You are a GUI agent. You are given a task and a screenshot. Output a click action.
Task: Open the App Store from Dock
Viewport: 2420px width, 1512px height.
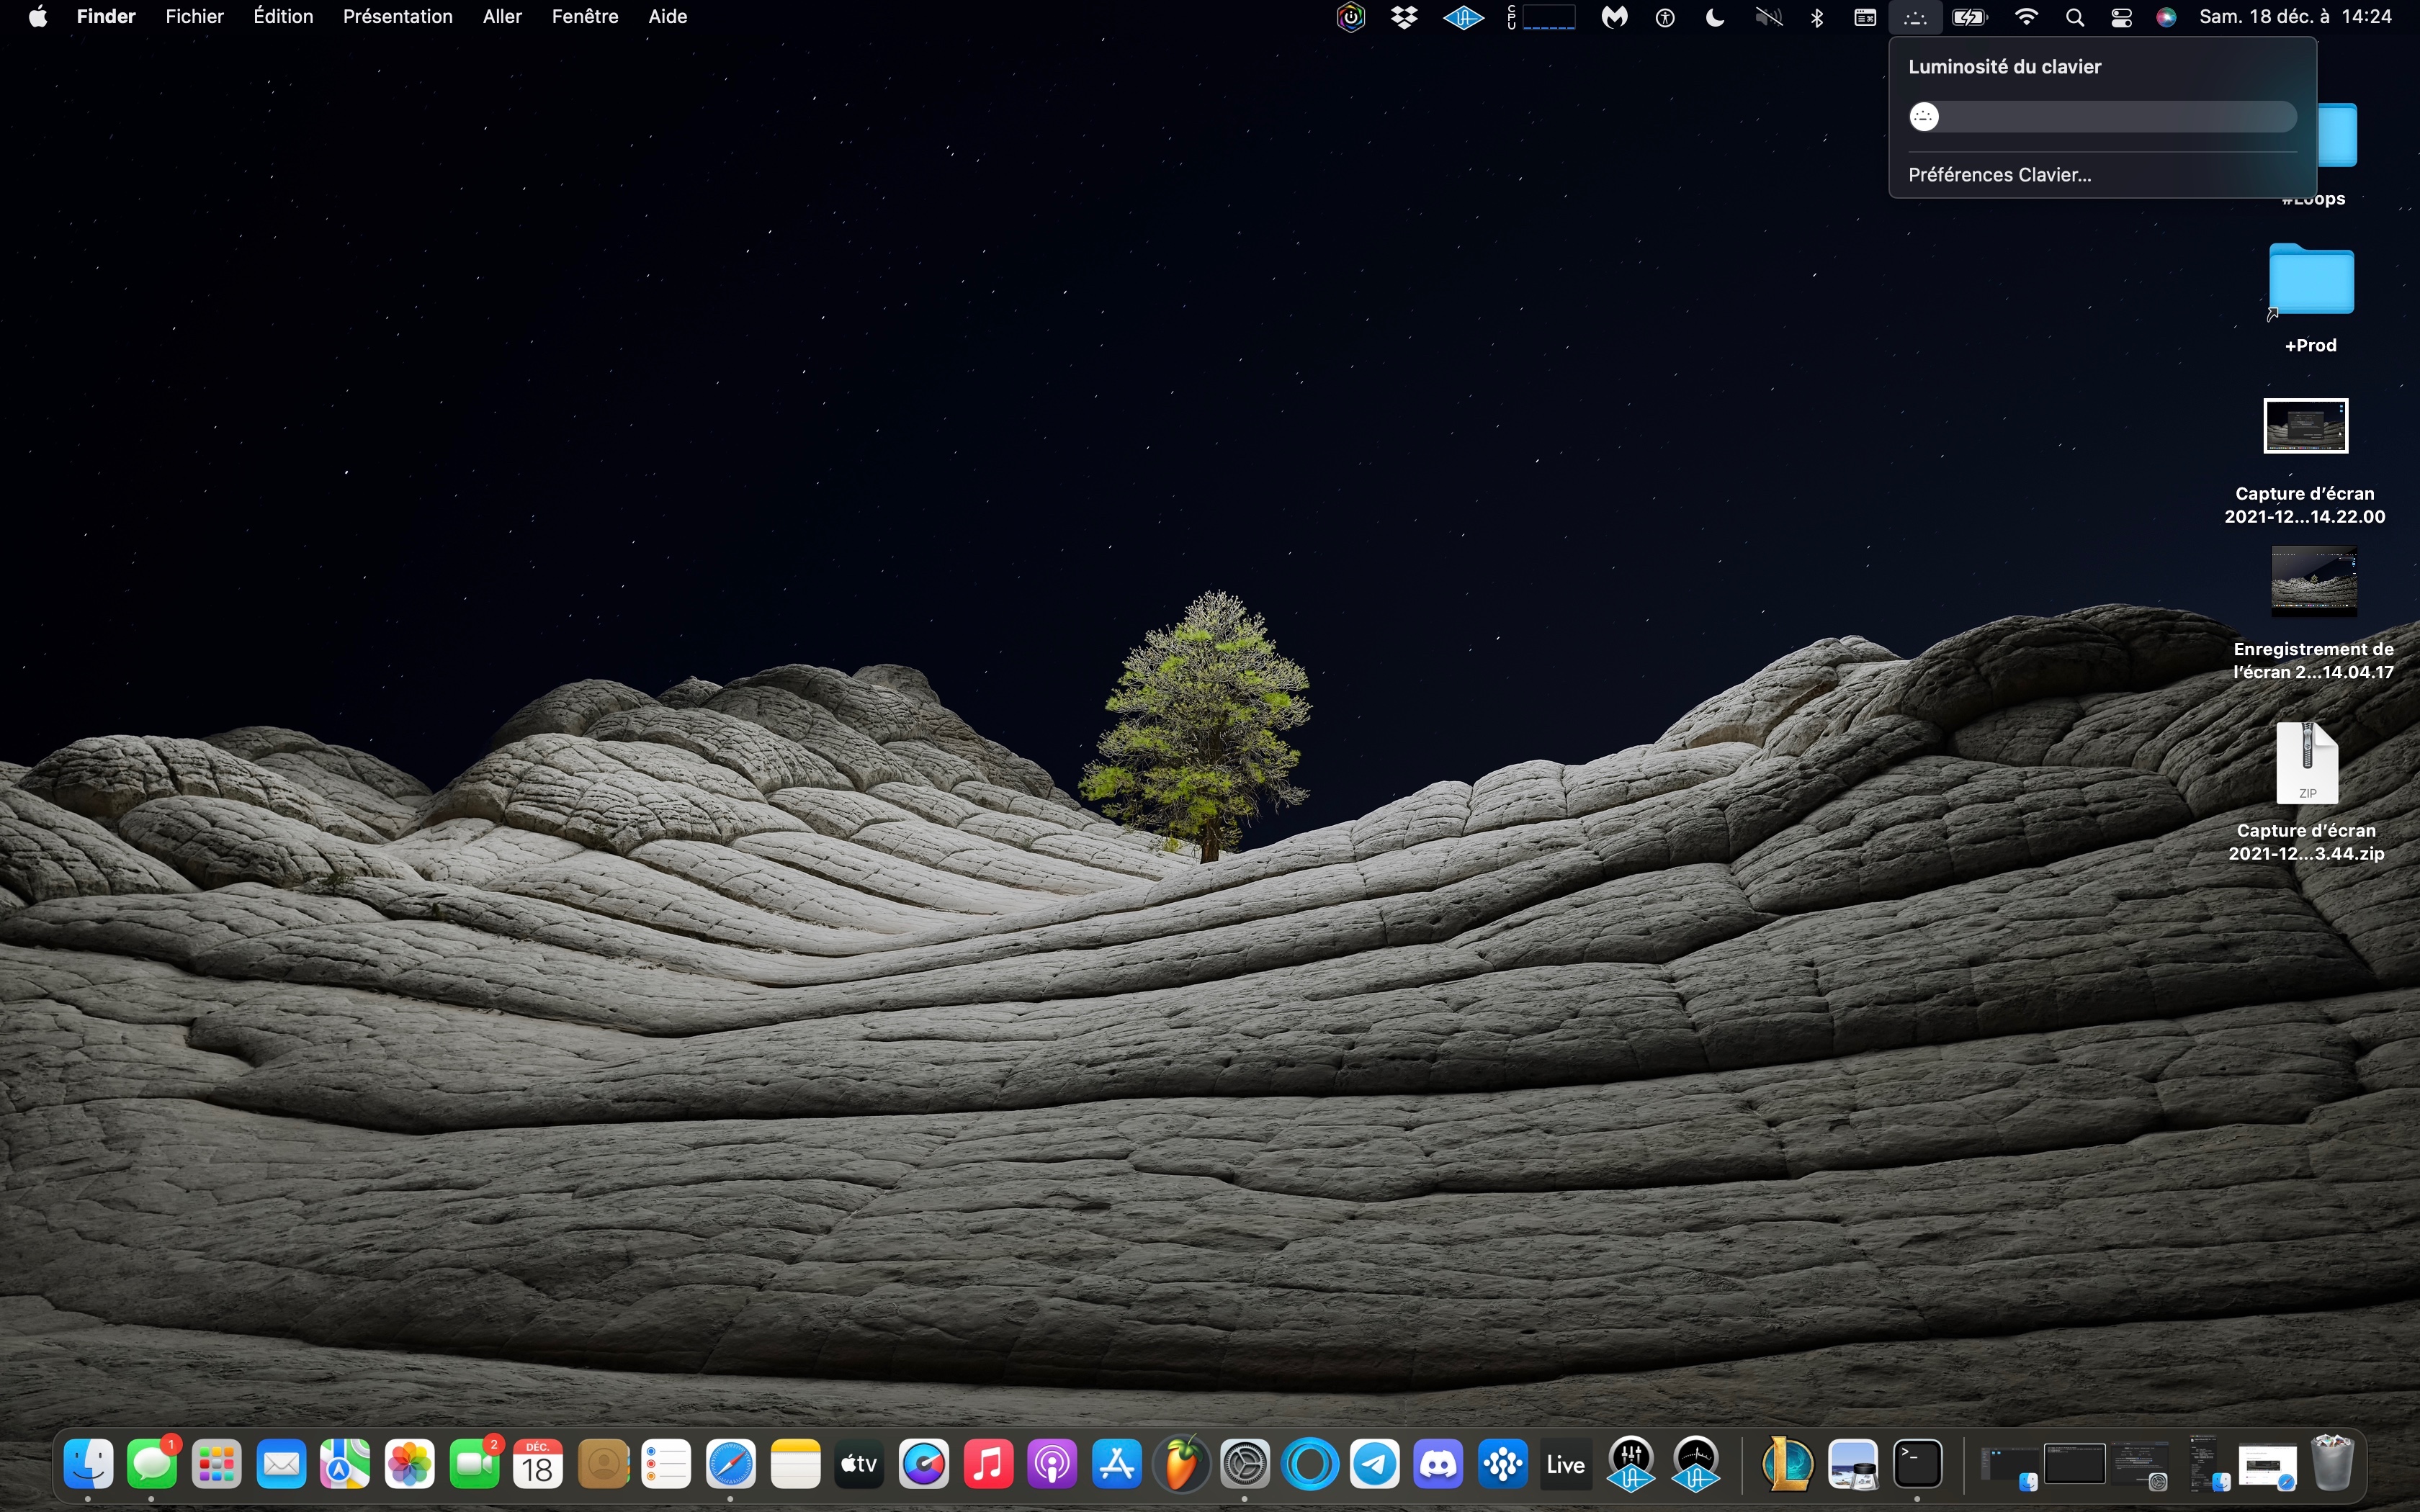(1117, 1465)
